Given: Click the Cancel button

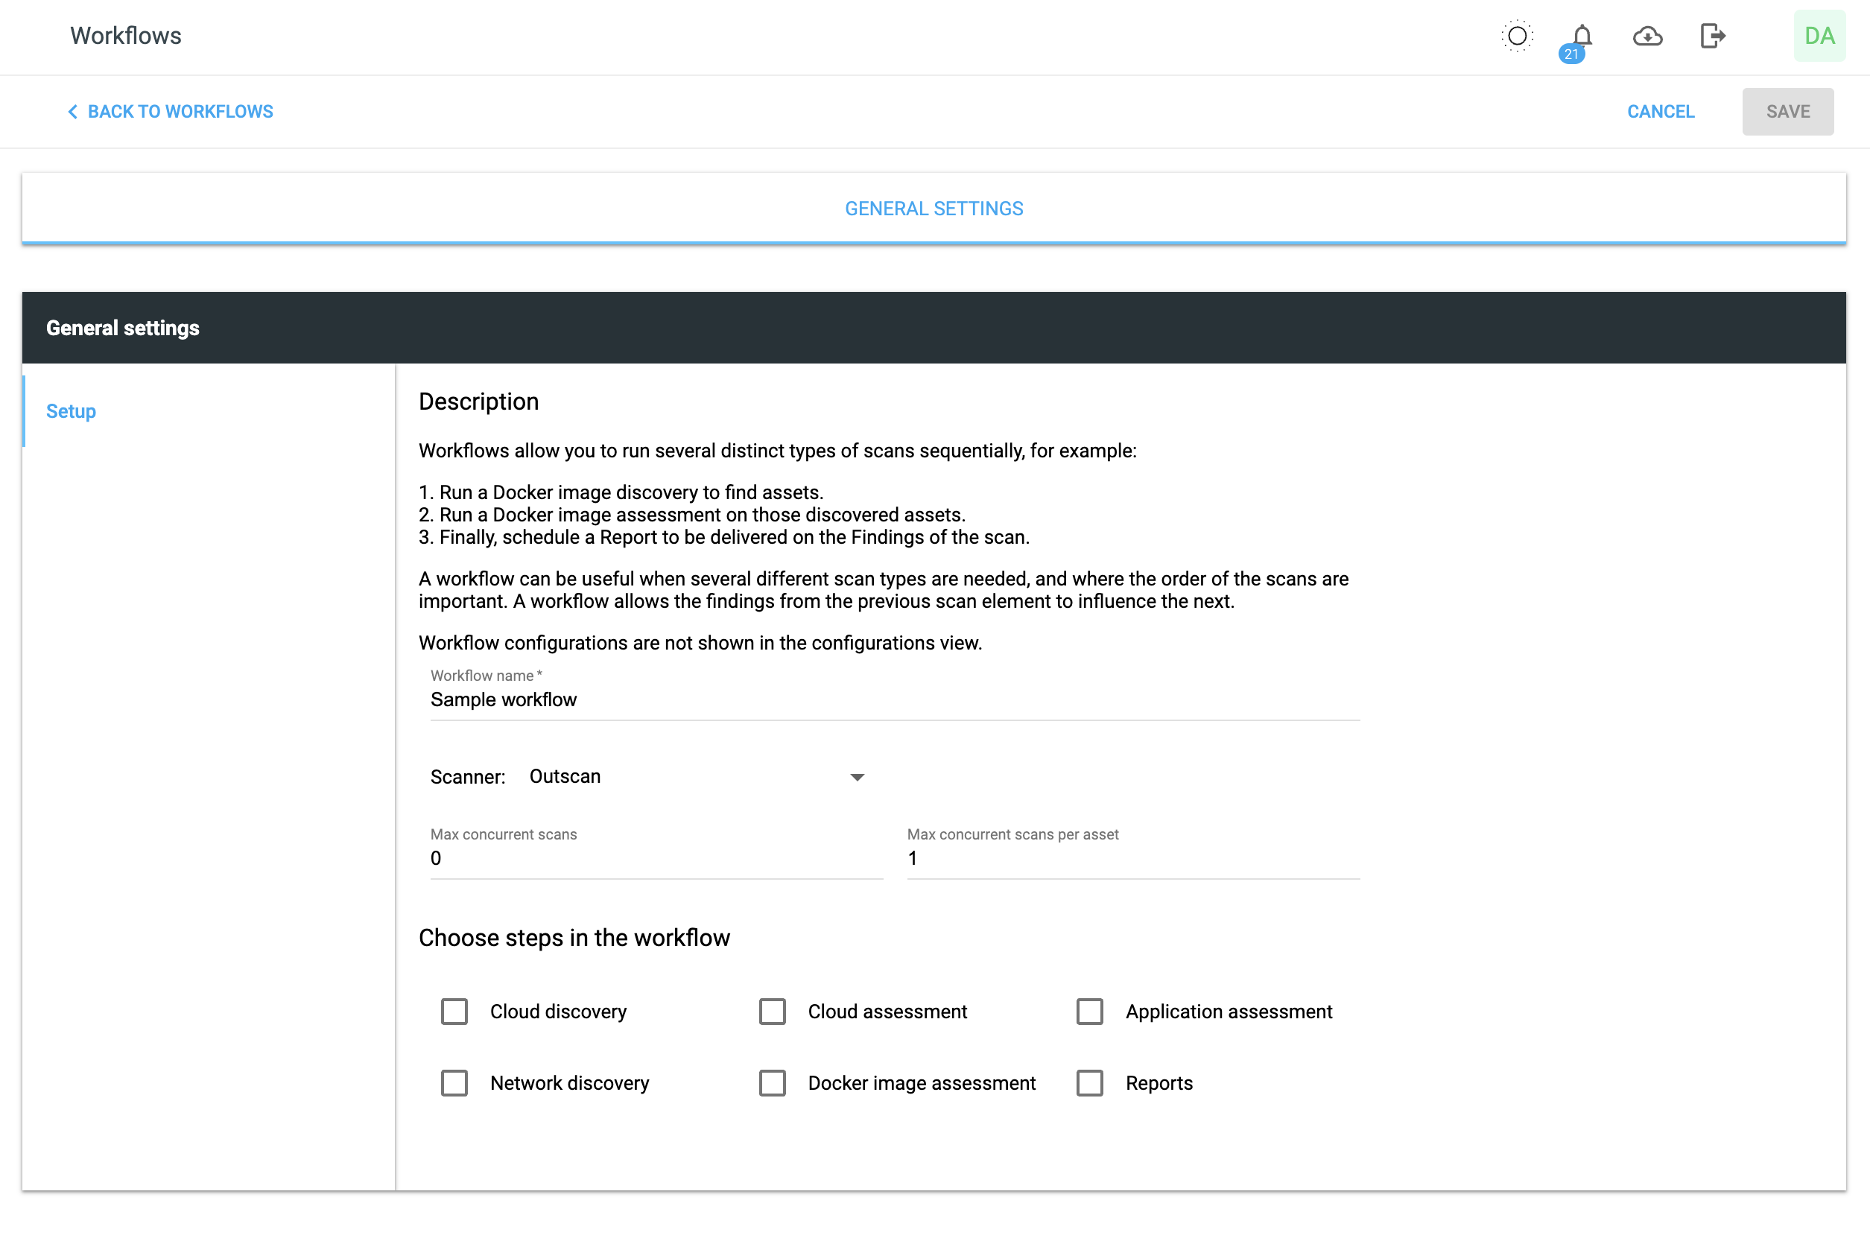Looking at the screenshot, I should [x=1660, y=111].
